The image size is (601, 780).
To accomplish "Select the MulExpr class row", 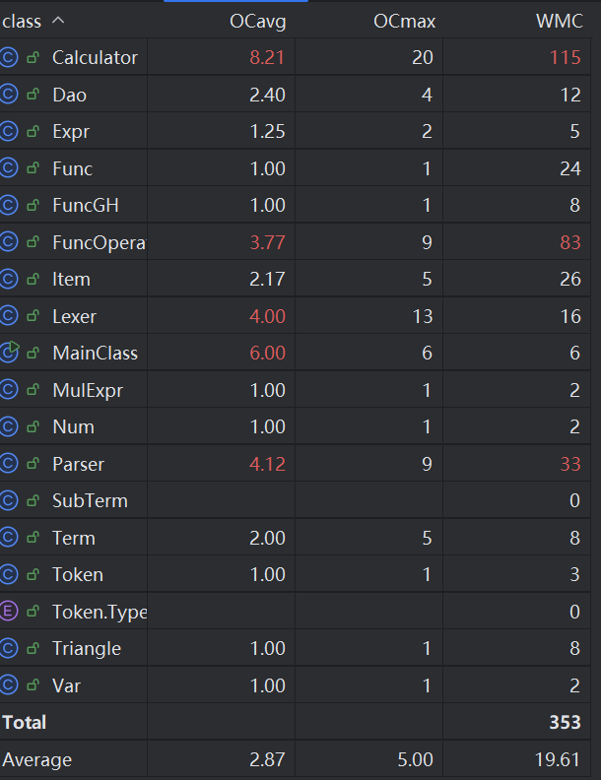I will (85, 390).
